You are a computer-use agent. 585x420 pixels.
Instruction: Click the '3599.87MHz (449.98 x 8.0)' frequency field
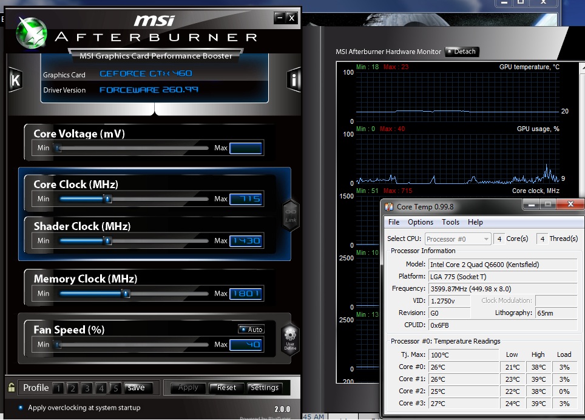click(503, 289)
